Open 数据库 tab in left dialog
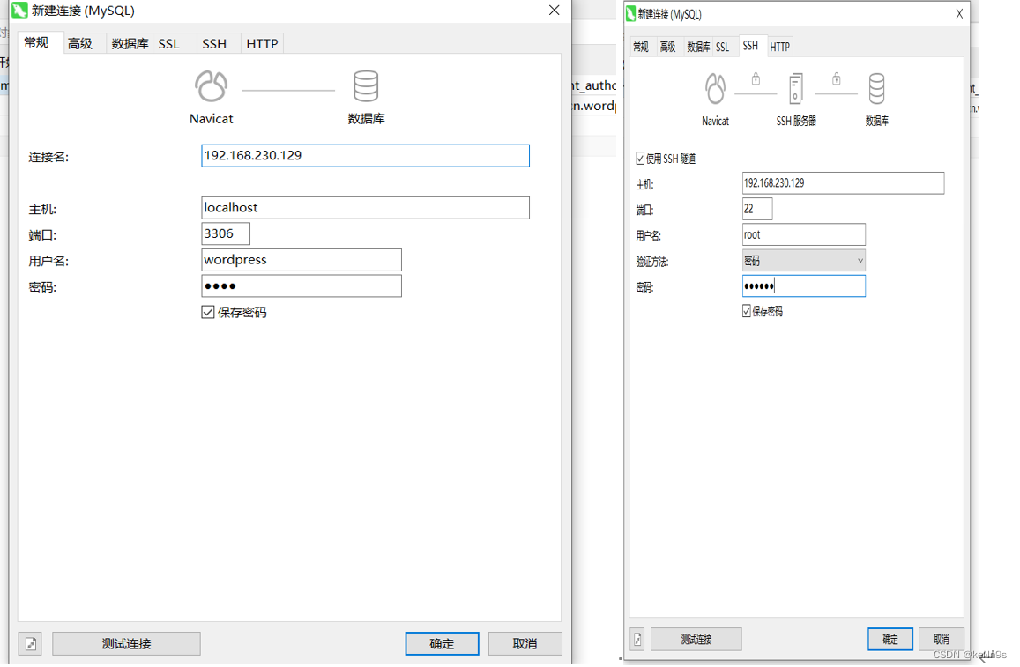1020x667 pixels. [x=130, y=43]
